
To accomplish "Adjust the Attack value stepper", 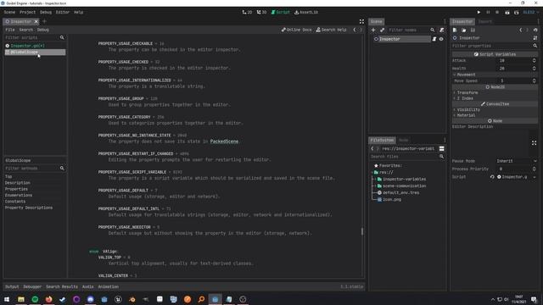I will pos(534,60).
